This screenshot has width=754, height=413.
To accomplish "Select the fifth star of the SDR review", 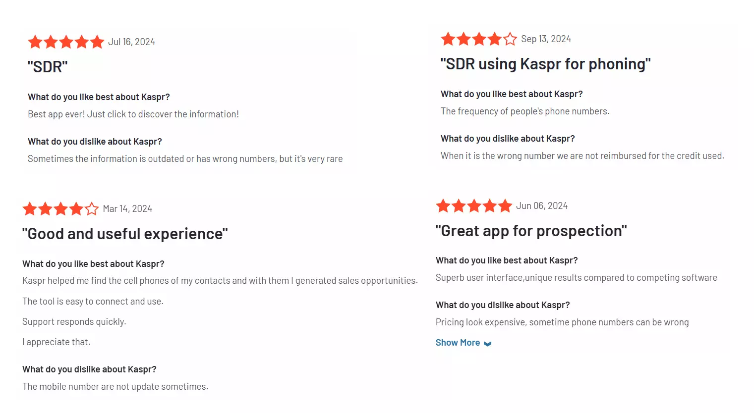I will point(97,42).
